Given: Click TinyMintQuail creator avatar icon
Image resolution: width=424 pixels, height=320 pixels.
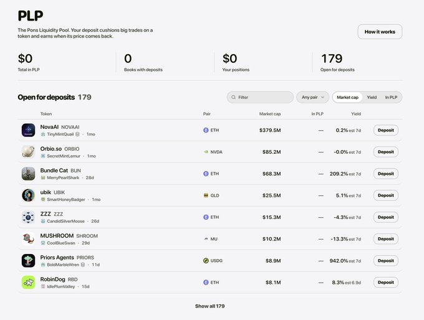Looking at the screenshot, I should 43,134.
